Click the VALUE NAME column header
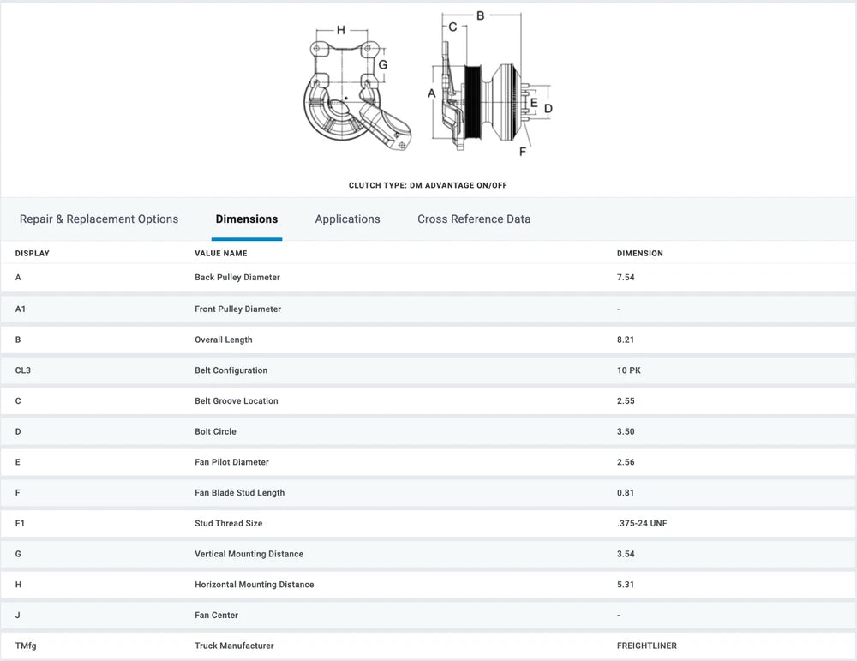The width and height of the screenshot is (857, 661). click(x=221, y=254)
